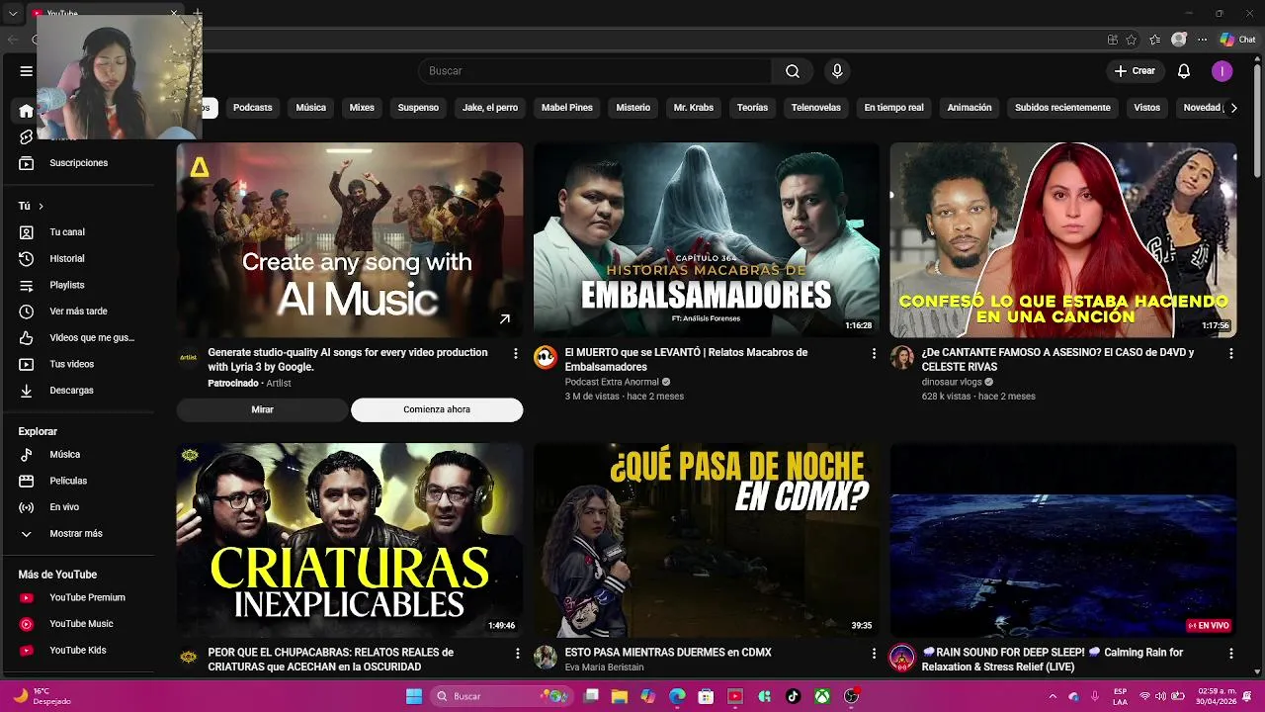Open options for the Criaturas video

(x=517, y=654)
